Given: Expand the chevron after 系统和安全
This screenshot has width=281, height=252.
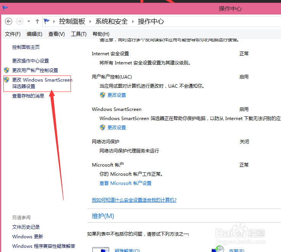Looking at the screenshot, I should [133, 21].
